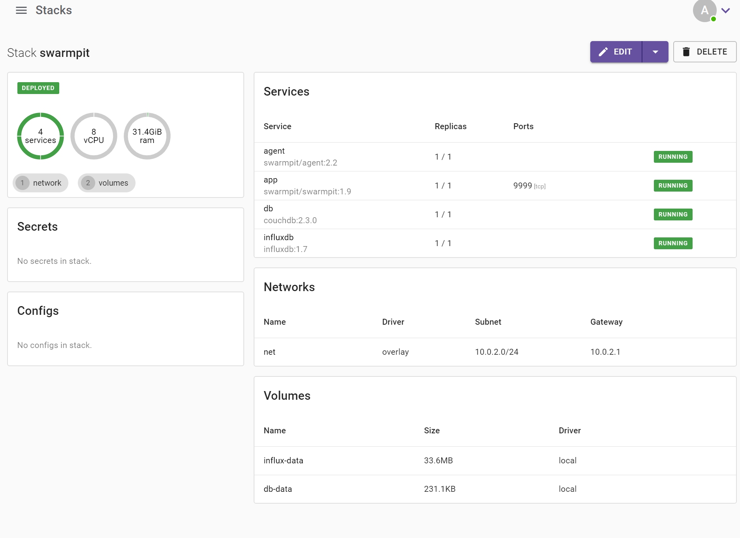The width and height of the screenshot is (740, 538).
Task: Click the Size column header in Volumes
Action: (x=432, y=431)
